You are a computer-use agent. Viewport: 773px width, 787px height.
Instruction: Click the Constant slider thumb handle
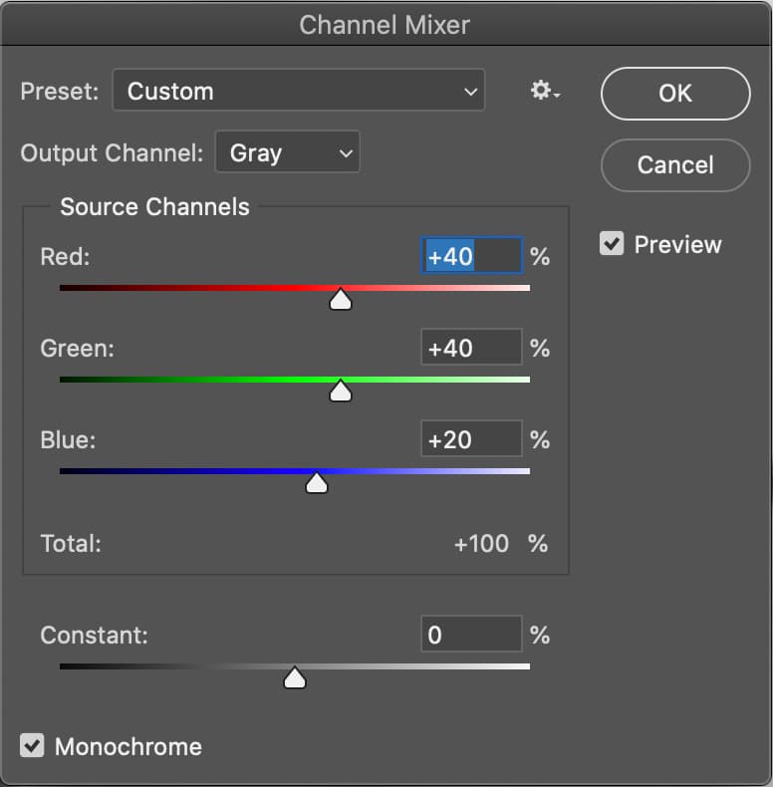(x=295, y=677)
